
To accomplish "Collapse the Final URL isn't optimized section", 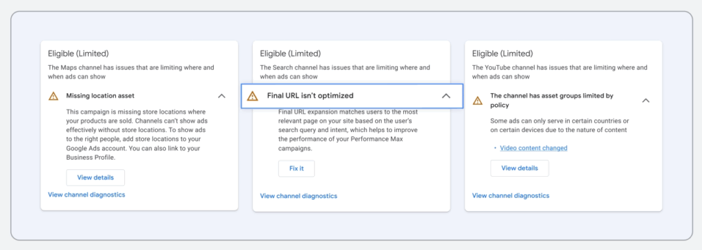I will pos(446,96).
